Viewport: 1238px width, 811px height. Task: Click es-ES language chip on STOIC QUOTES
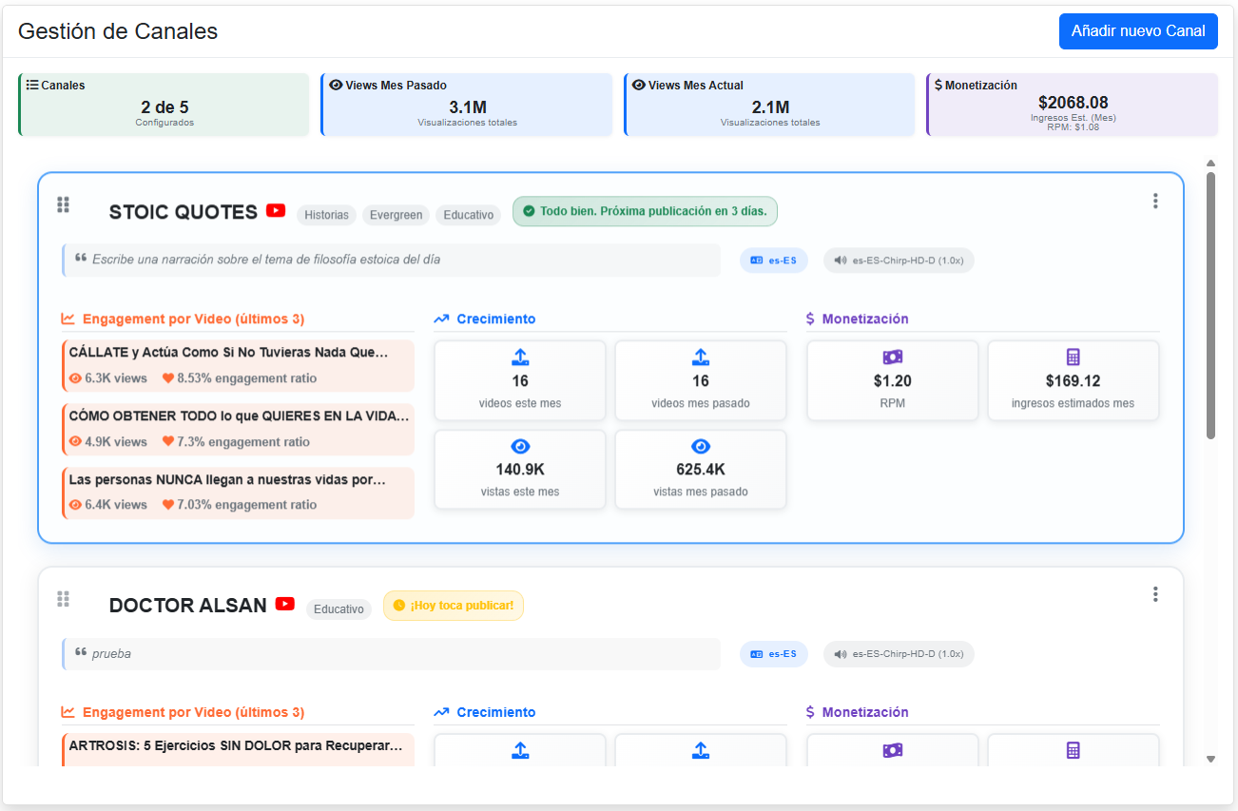[x=774, y=260]
